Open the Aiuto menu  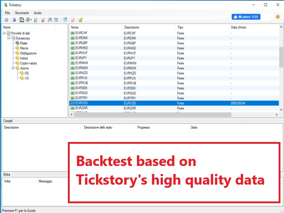click(38, 13)
